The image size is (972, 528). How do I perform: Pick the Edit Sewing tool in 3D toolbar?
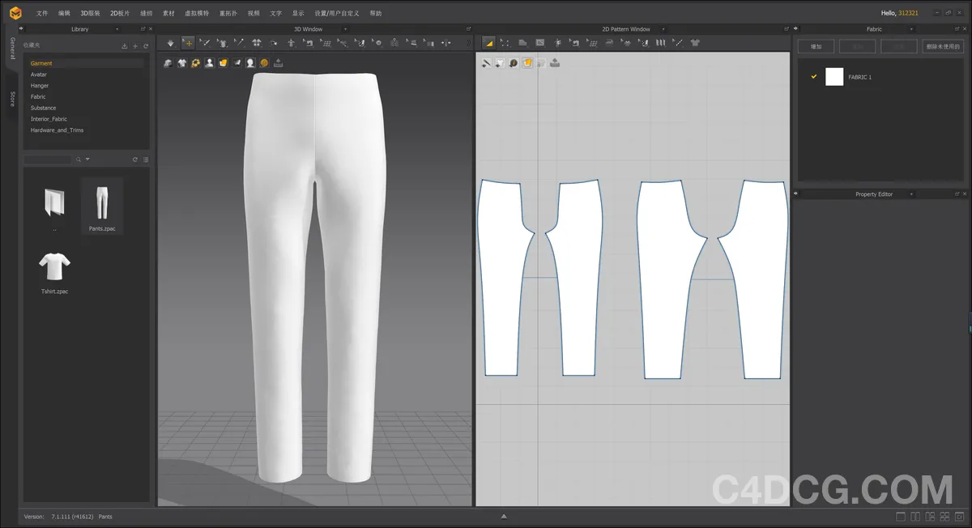click(308, 42)
